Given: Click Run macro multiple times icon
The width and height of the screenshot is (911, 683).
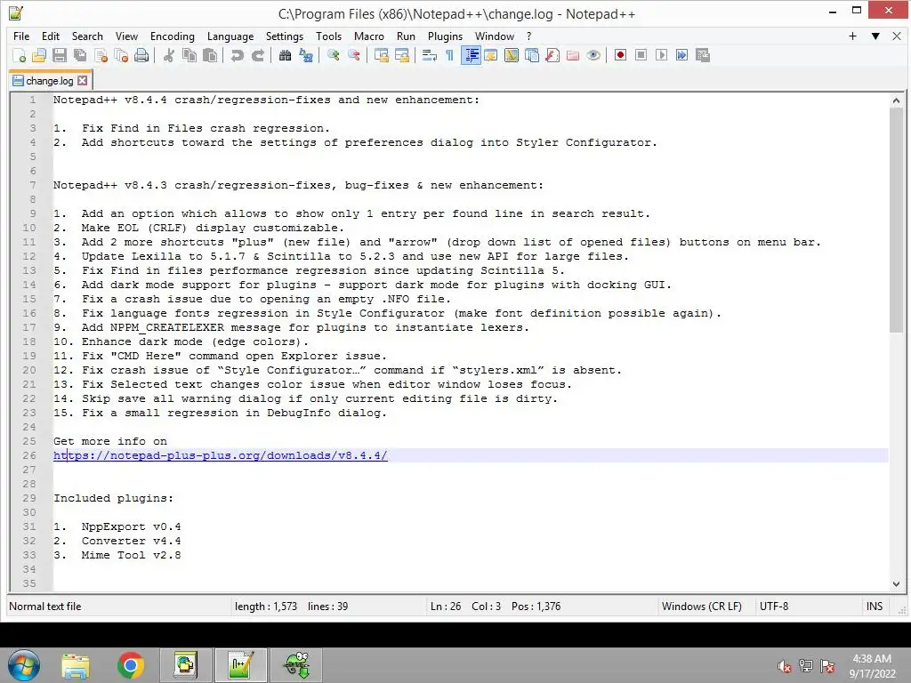Looking at the screenshot, I should click(x=682, y=55).
